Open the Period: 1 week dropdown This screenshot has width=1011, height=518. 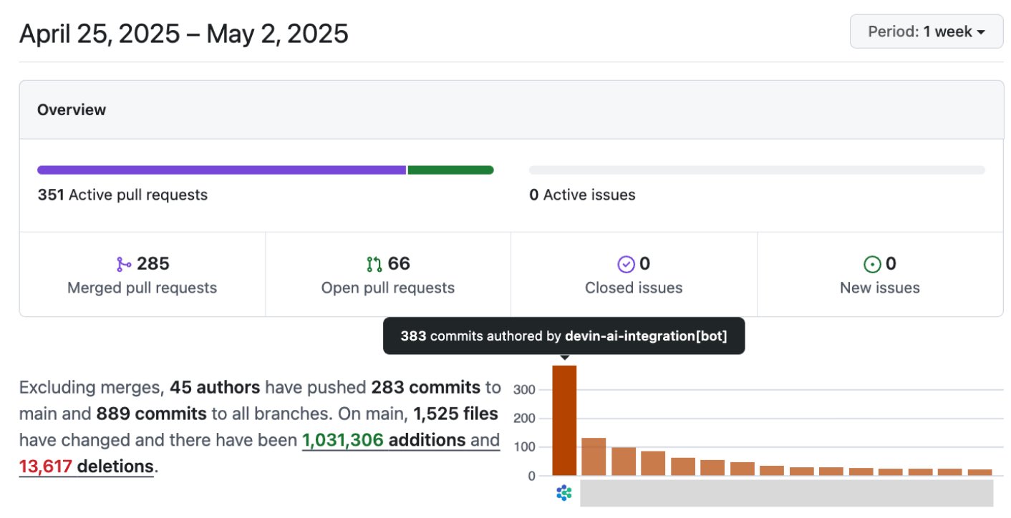pos(926,31)
